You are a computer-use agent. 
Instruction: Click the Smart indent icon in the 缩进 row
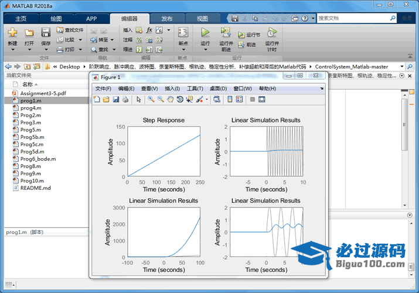pos(139,49)
